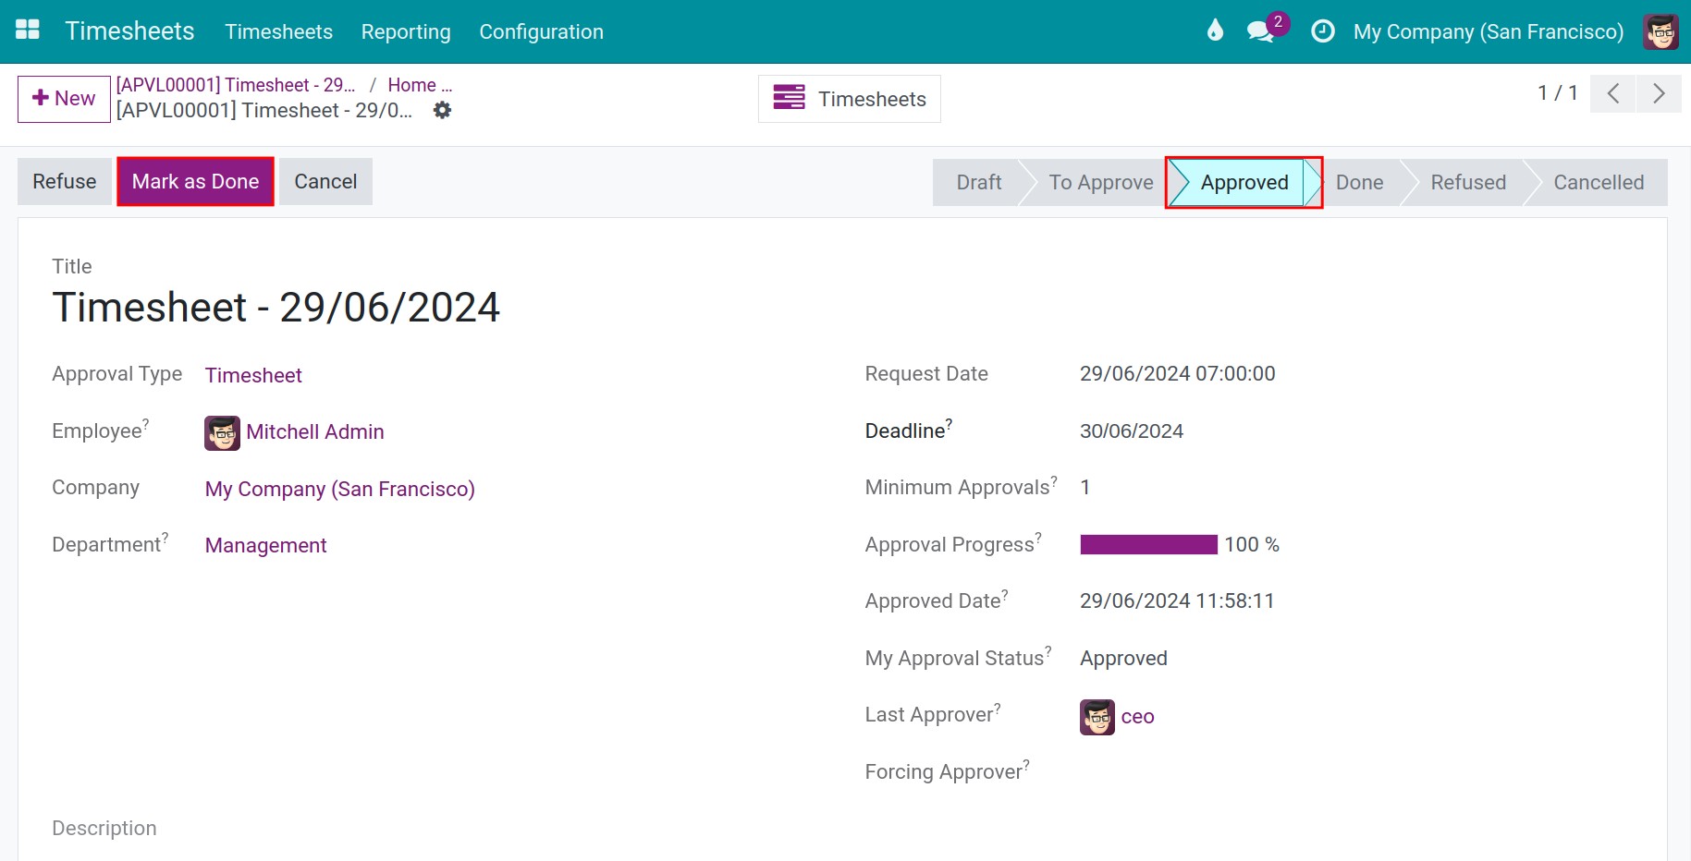Click the 1 / 1 record pager counter
The image size is (1691, 861).
(1557, 92)
